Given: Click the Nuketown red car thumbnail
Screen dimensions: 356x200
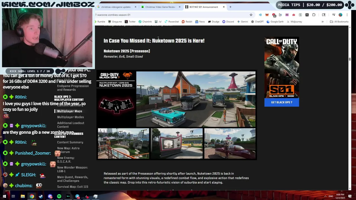Looking at the screenshot, I should coord(230,143).
